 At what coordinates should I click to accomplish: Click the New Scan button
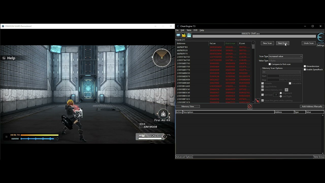click(x=267, y=43)
